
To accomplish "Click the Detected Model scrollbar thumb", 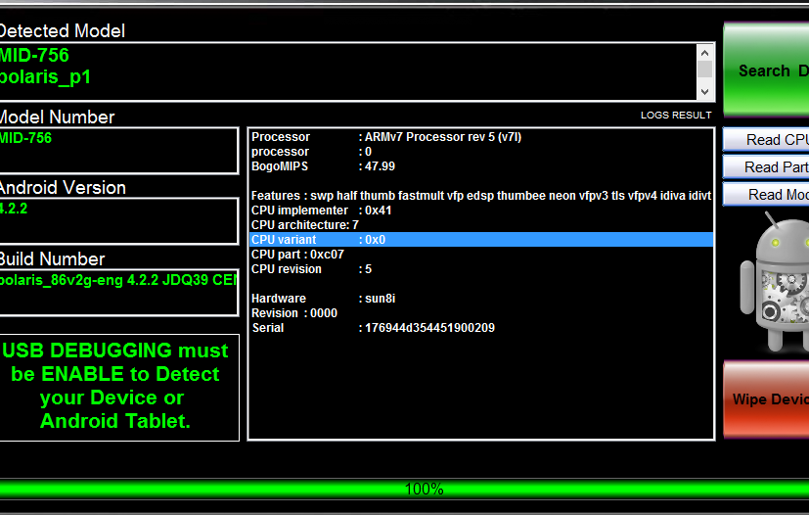I will click(x=704, y=70).
